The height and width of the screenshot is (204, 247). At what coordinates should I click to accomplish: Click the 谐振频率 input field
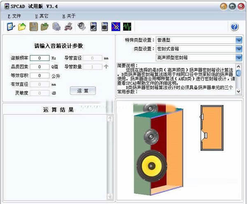(40, 58)
